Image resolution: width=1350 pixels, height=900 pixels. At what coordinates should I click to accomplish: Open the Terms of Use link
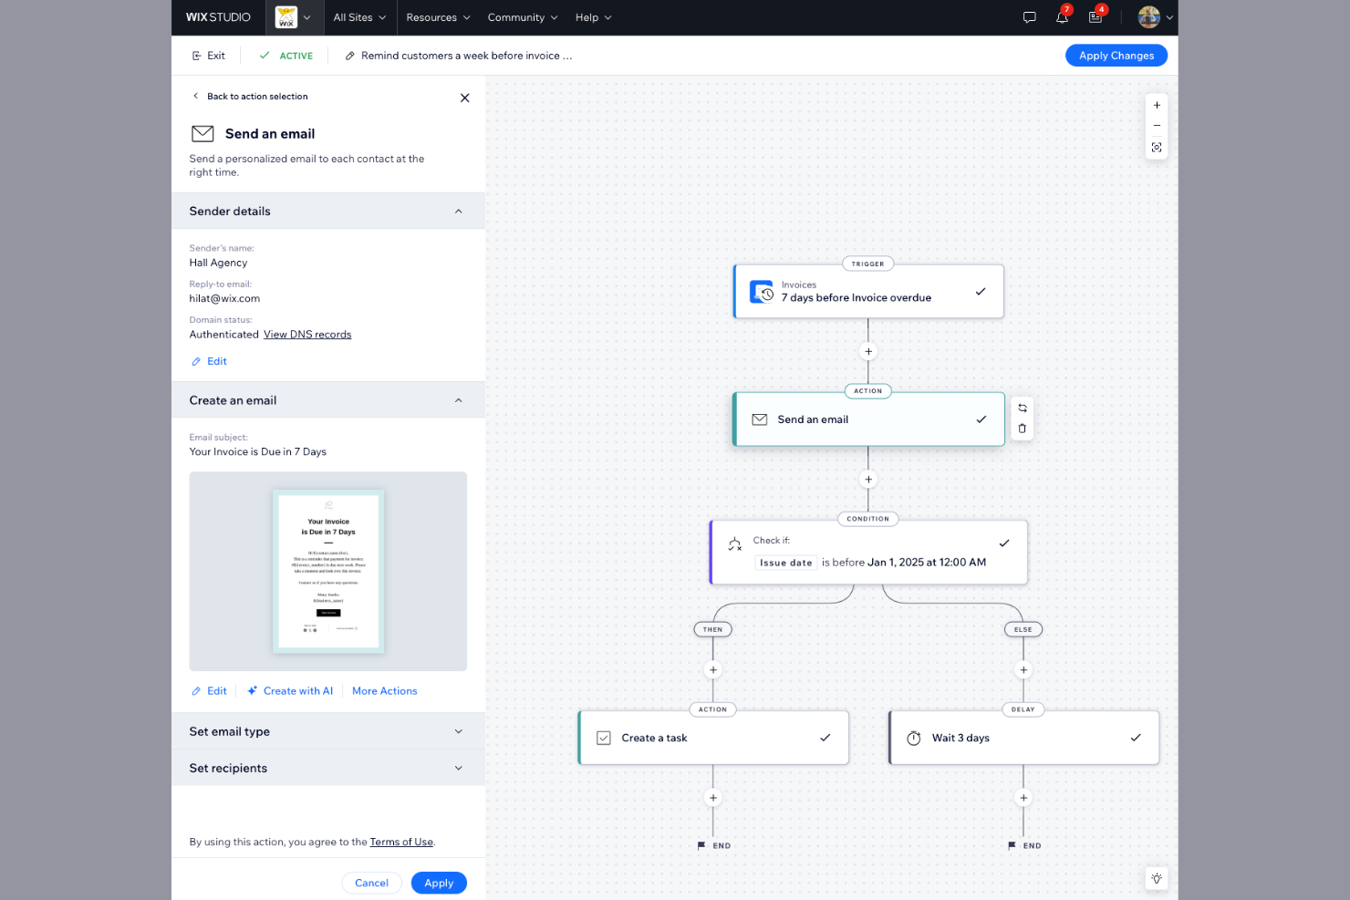(401, 842)
